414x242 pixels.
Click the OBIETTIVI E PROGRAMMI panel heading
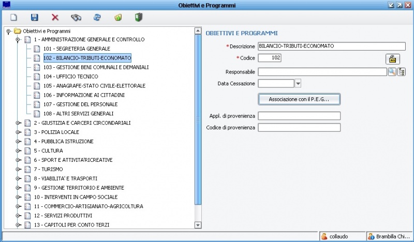(x=242, y=33)
